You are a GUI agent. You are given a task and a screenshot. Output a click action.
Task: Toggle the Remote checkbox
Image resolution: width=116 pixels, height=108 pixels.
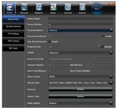tap(102, 47)
